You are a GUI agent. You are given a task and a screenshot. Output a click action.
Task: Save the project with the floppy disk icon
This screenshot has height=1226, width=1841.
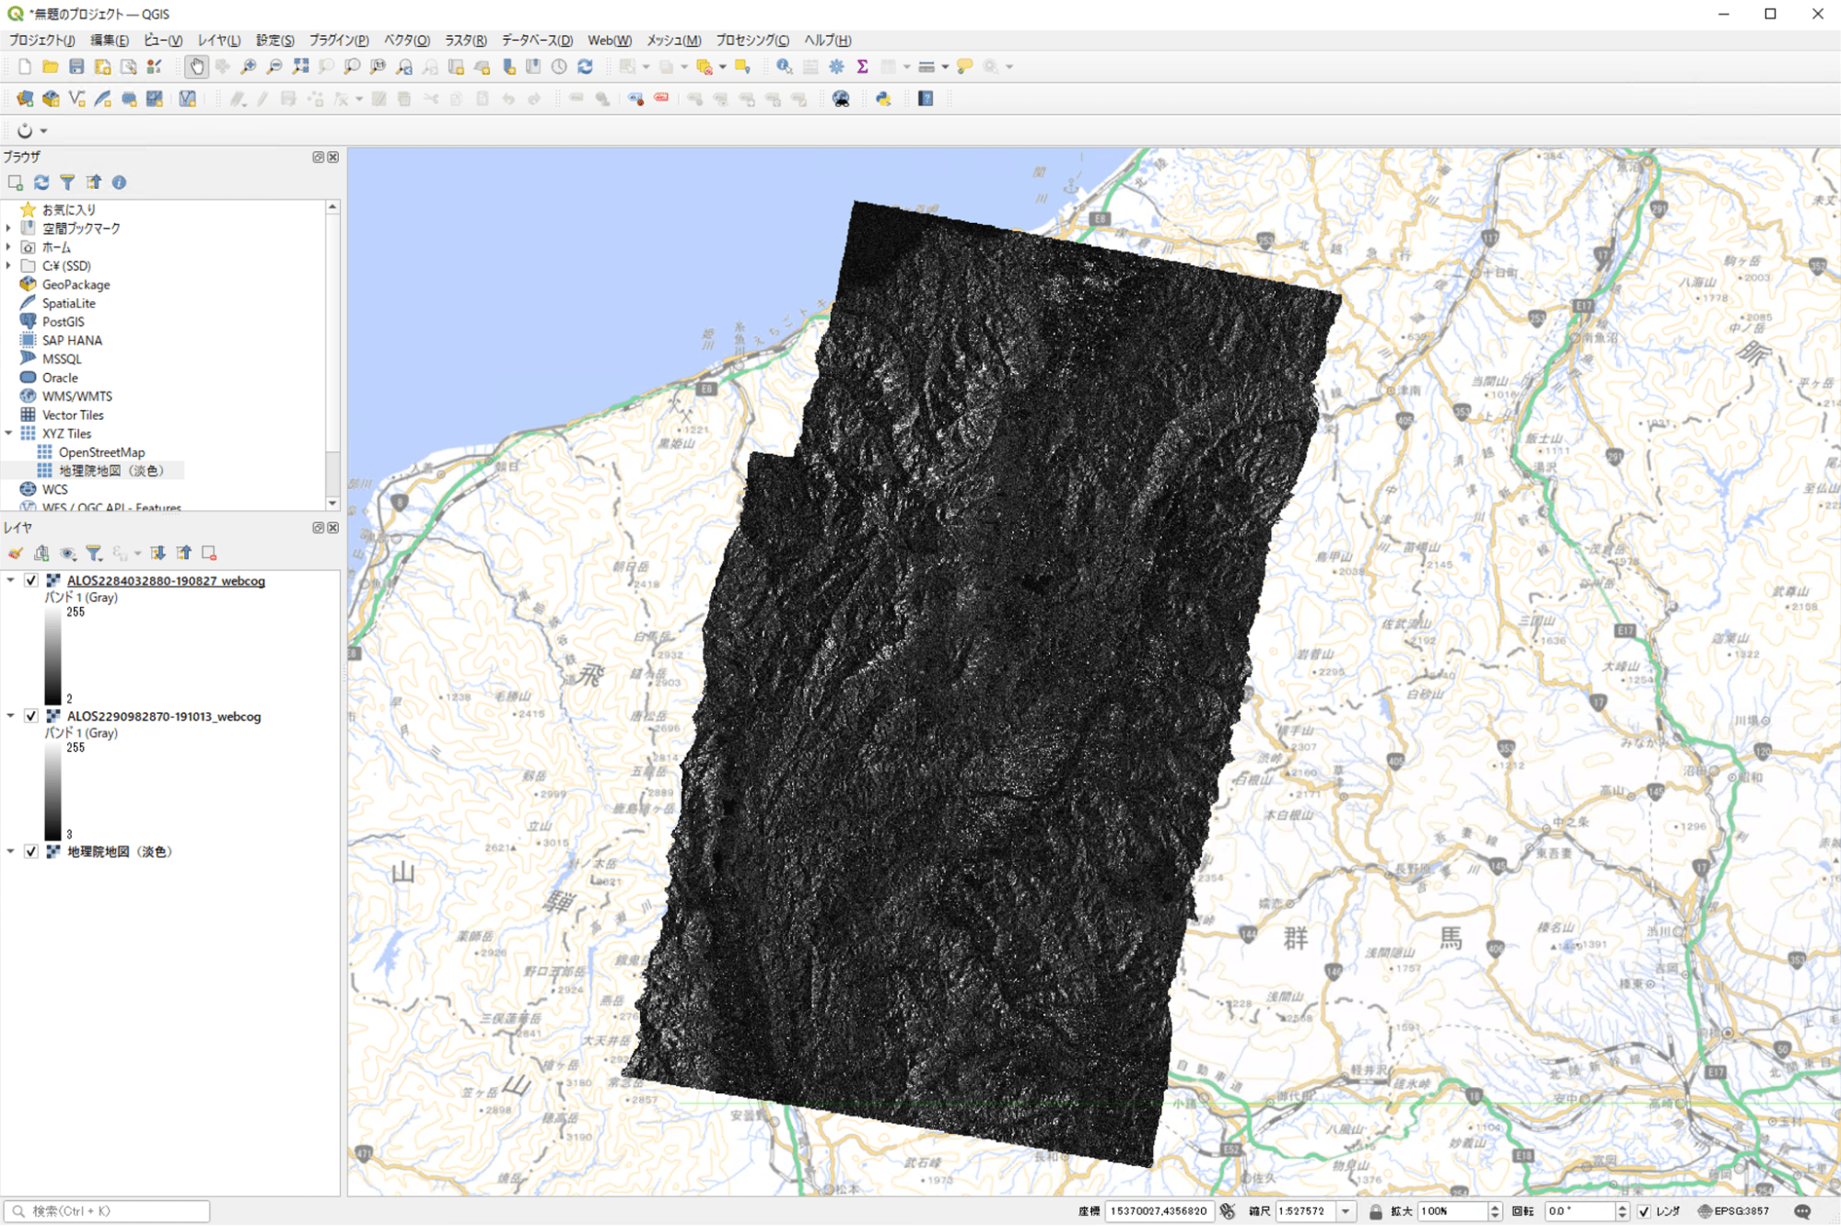(76, 66)
